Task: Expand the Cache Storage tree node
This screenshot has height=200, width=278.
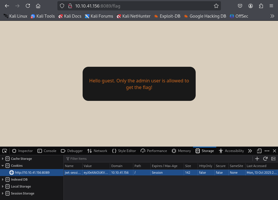Action: (3, 159)
